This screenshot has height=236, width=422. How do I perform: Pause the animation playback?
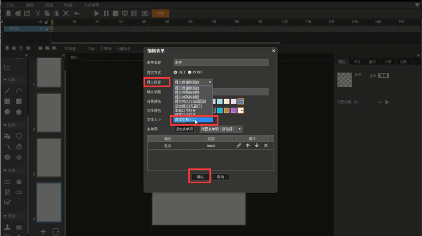pyautogui.click(x=107, y=13)
